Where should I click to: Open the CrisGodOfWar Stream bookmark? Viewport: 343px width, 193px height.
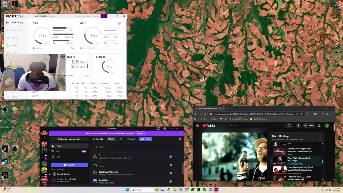238,119
